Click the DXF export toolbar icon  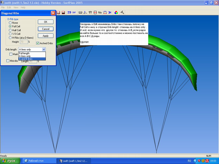[x=74, y=13]
